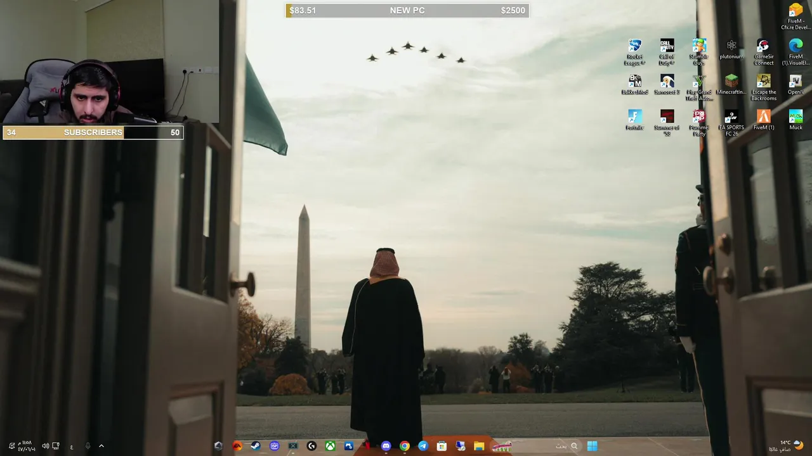Open the Stumble Guys desktop icon
This screenshot has height=456, width=812.
click(699, 52)
